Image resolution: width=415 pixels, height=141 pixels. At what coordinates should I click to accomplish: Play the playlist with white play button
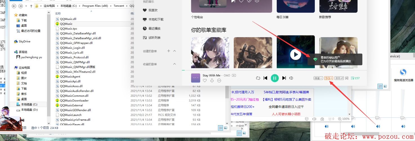[x=296, y=54]
